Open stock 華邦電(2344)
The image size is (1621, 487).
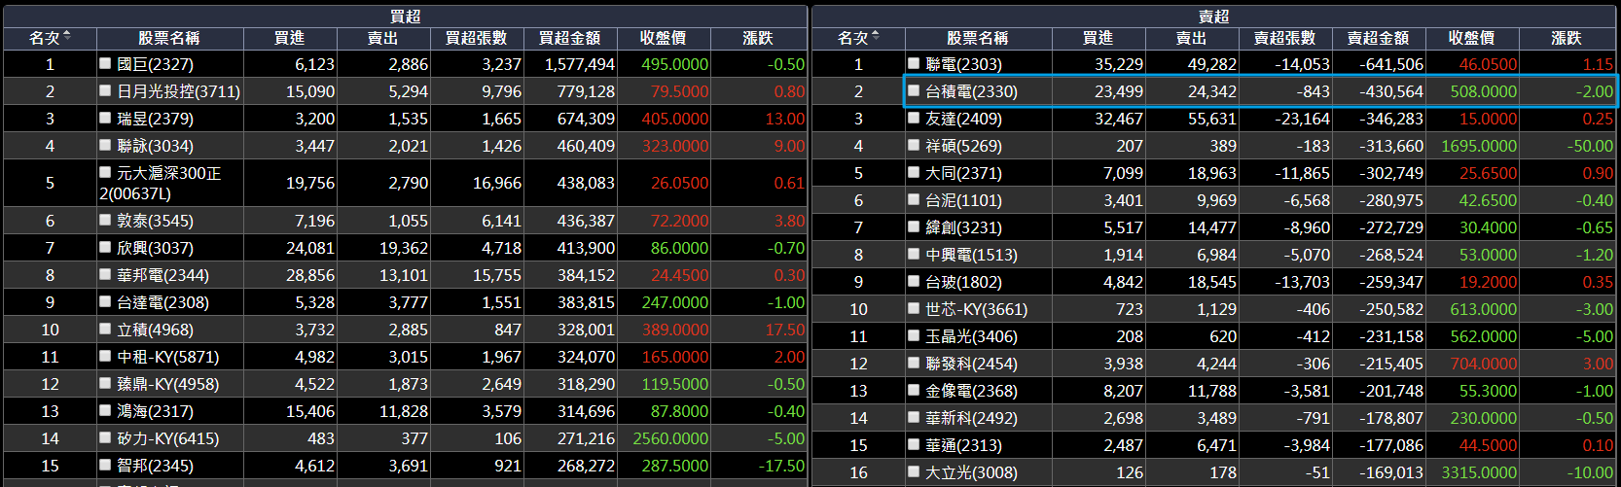click(x=162, y=275)
